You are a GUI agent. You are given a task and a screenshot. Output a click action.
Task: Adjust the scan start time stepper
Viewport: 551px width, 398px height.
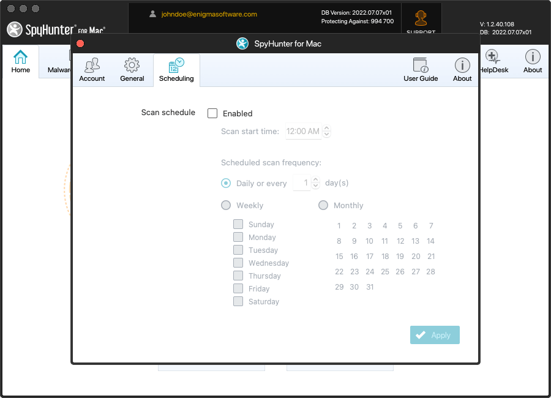click(327, 131)
